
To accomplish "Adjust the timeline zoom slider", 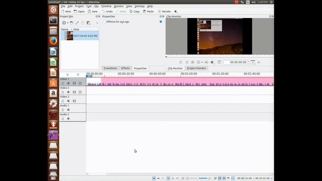I will click(198, 178).
